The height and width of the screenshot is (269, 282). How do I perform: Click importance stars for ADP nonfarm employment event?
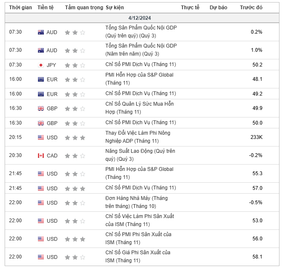pyautogui.click(x=75, y=137)
